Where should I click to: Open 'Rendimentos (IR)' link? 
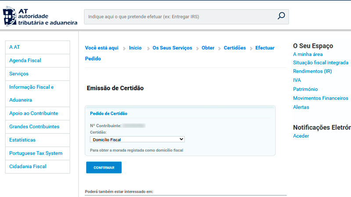(312, 71)
